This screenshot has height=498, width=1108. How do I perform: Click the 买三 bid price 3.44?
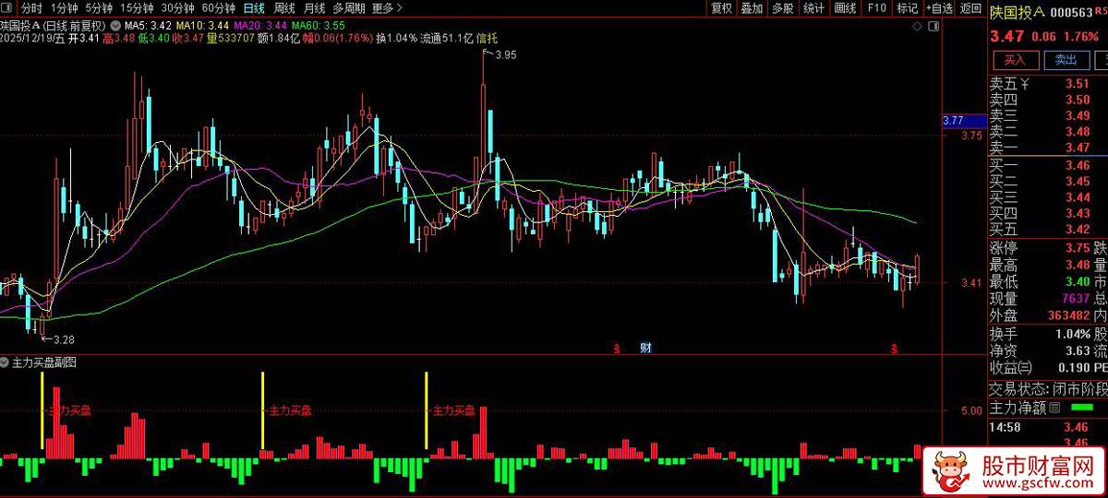[1077, 197]
